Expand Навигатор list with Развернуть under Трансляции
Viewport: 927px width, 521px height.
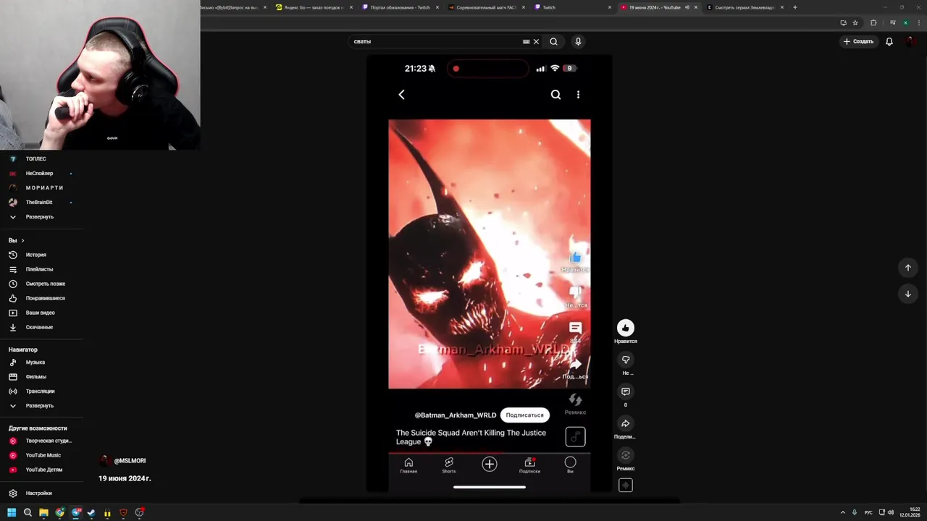point(41,405)
